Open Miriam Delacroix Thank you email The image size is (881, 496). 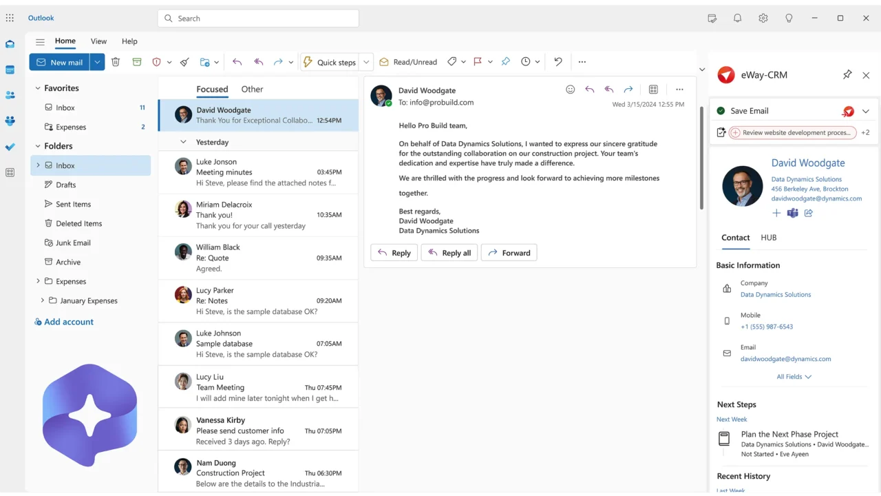(x=258, y=215)
